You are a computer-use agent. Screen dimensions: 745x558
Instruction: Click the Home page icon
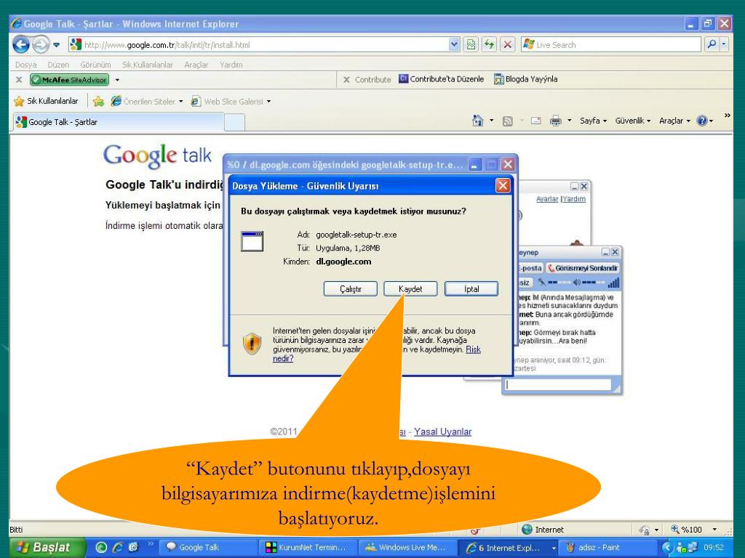[478, 121]
